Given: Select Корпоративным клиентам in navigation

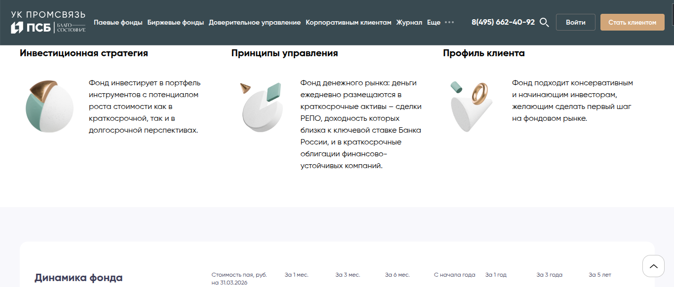Looking at the screenshot, I should coord(348,22).
